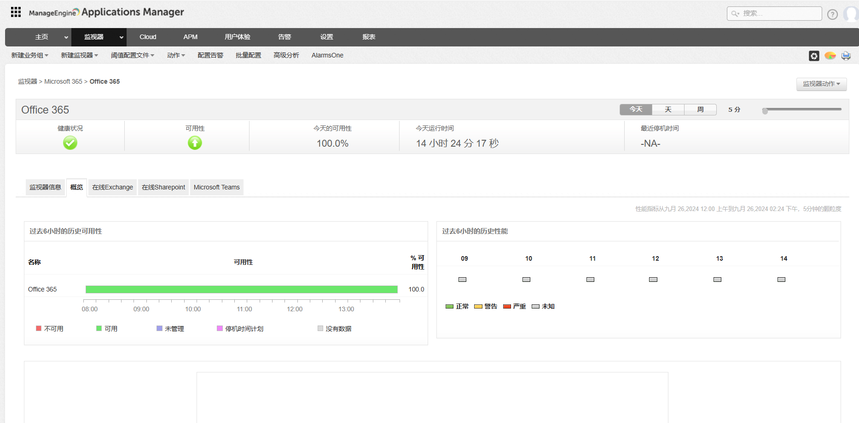The height and width of the screenshot is (423, 859).
Task: Click the refresh icon in toolbar
Action: tap(814, 56)
